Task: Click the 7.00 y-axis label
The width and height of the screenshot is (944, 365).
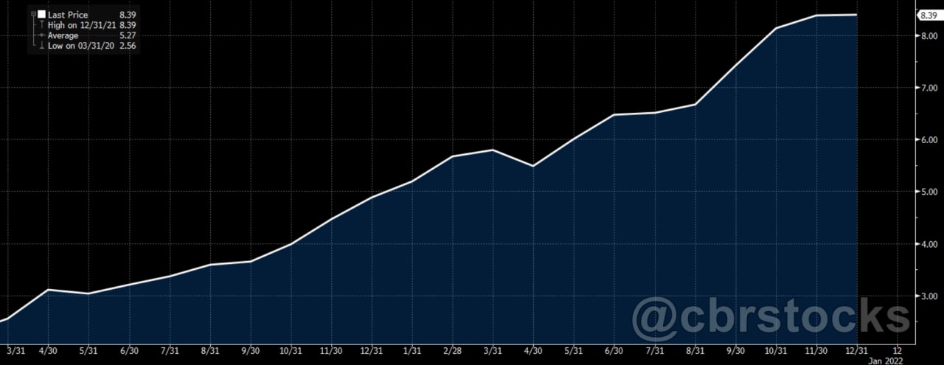Action: pos(928,88)
